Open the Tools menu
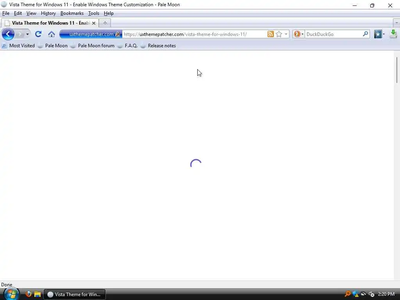The image size is (400, 300). pos(94,13)
